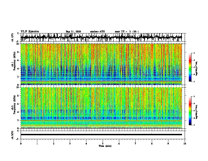This screenshot has width=208, height=161.
Task: Click the "ch.1(V)" waveform axis label
Action: pyautogui.click(x=13, y=37)
